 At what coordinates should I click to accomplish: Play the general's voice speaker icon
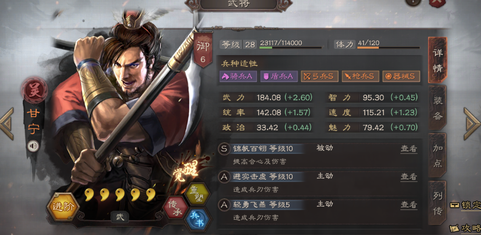33,146
